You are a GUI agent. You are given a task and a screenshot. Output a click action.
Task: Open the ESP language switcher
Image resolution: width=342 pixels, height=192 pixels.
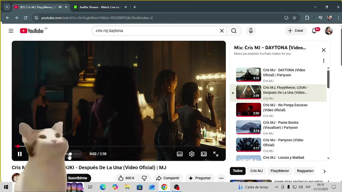[x=308, y=187]
